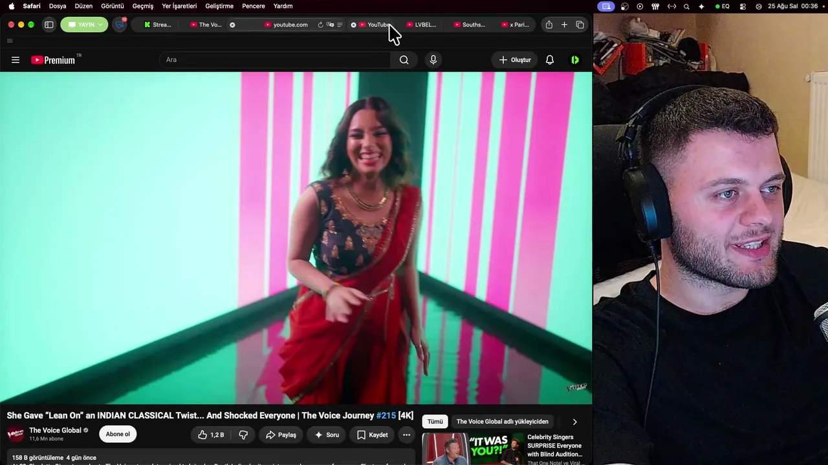Open the Celebrity Singers SURPRISE video thumbnail
This screenshot has width=828, height=465.
474,449
